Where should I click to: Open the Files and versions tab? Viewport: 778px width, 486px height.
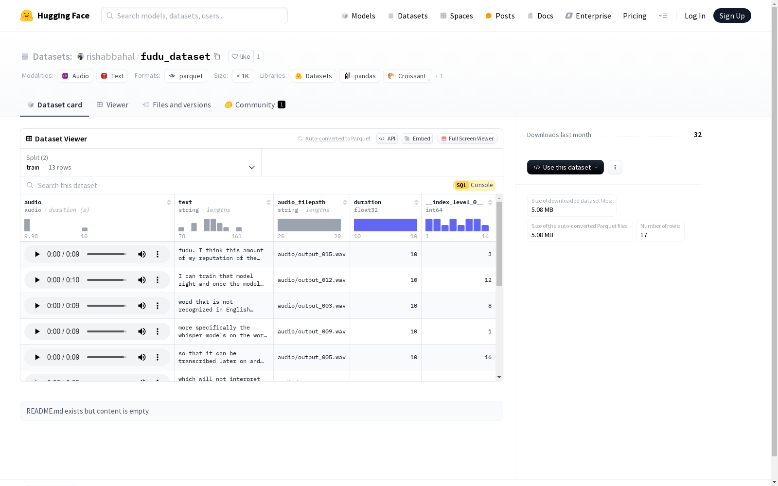(x=177, y=105)
